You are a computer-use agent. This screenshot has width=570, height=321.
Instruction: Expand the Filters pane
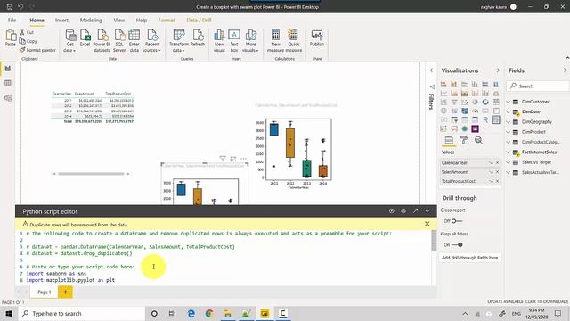click(x=431, y=70)
